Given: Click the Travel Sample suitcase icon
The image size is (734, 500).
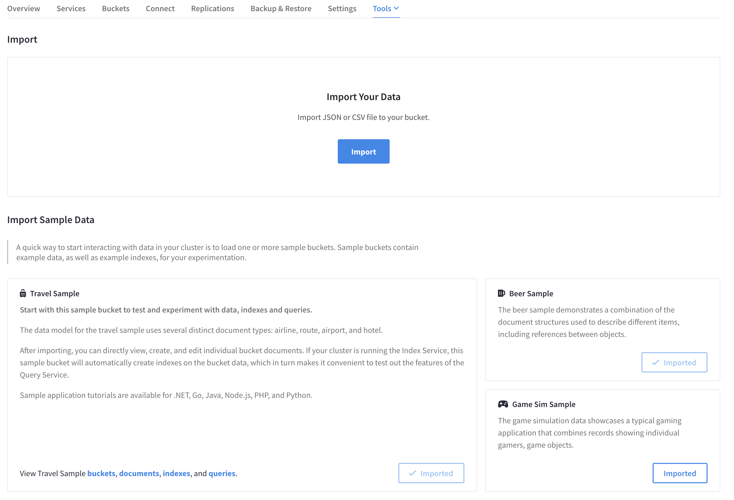Looking at the screenshot, I should (23, 293).
